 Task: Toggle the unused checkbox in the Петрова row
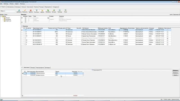(x=168, y=40)
